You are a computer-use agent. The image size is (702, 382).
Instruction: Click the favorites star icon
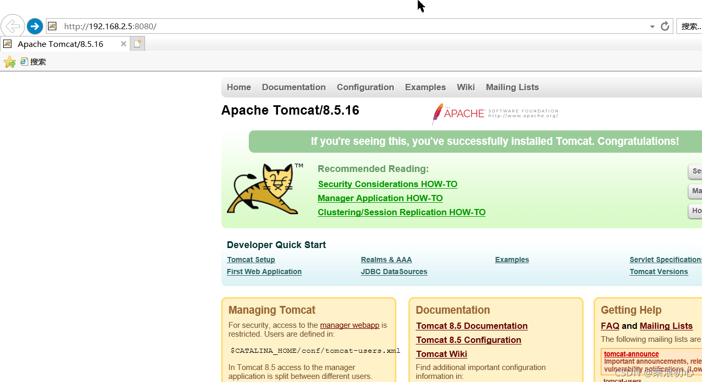[x=9, y=63]
